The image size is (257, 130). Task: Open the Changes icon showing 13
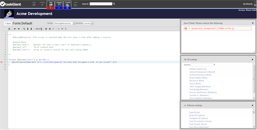[67, 5]
